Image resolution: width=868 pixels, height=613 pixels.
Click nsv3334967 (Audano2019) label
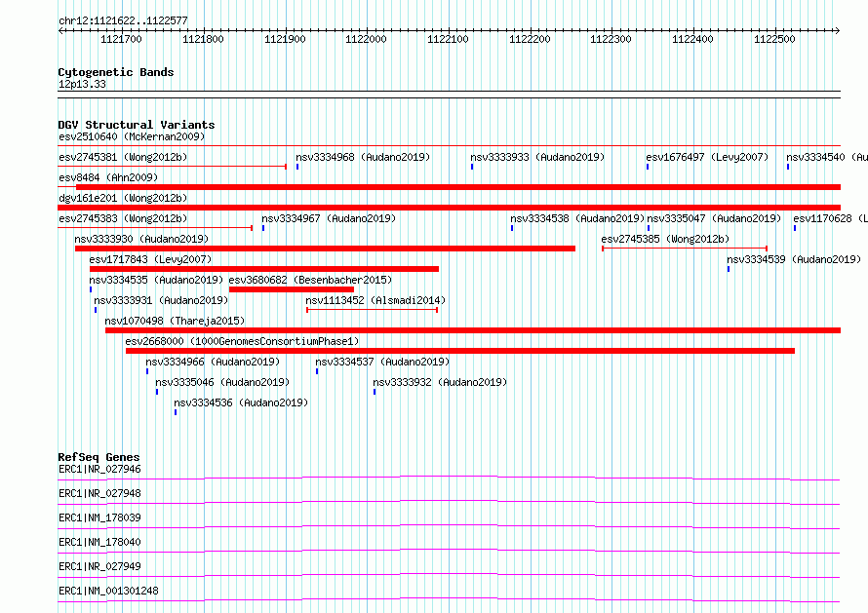tap(329, 218)
